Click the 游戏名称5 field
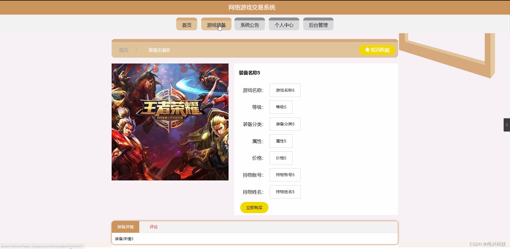Image resolution: width=510 pixels, height=249 pixels. pyautogui.click(x=285, y=90)
